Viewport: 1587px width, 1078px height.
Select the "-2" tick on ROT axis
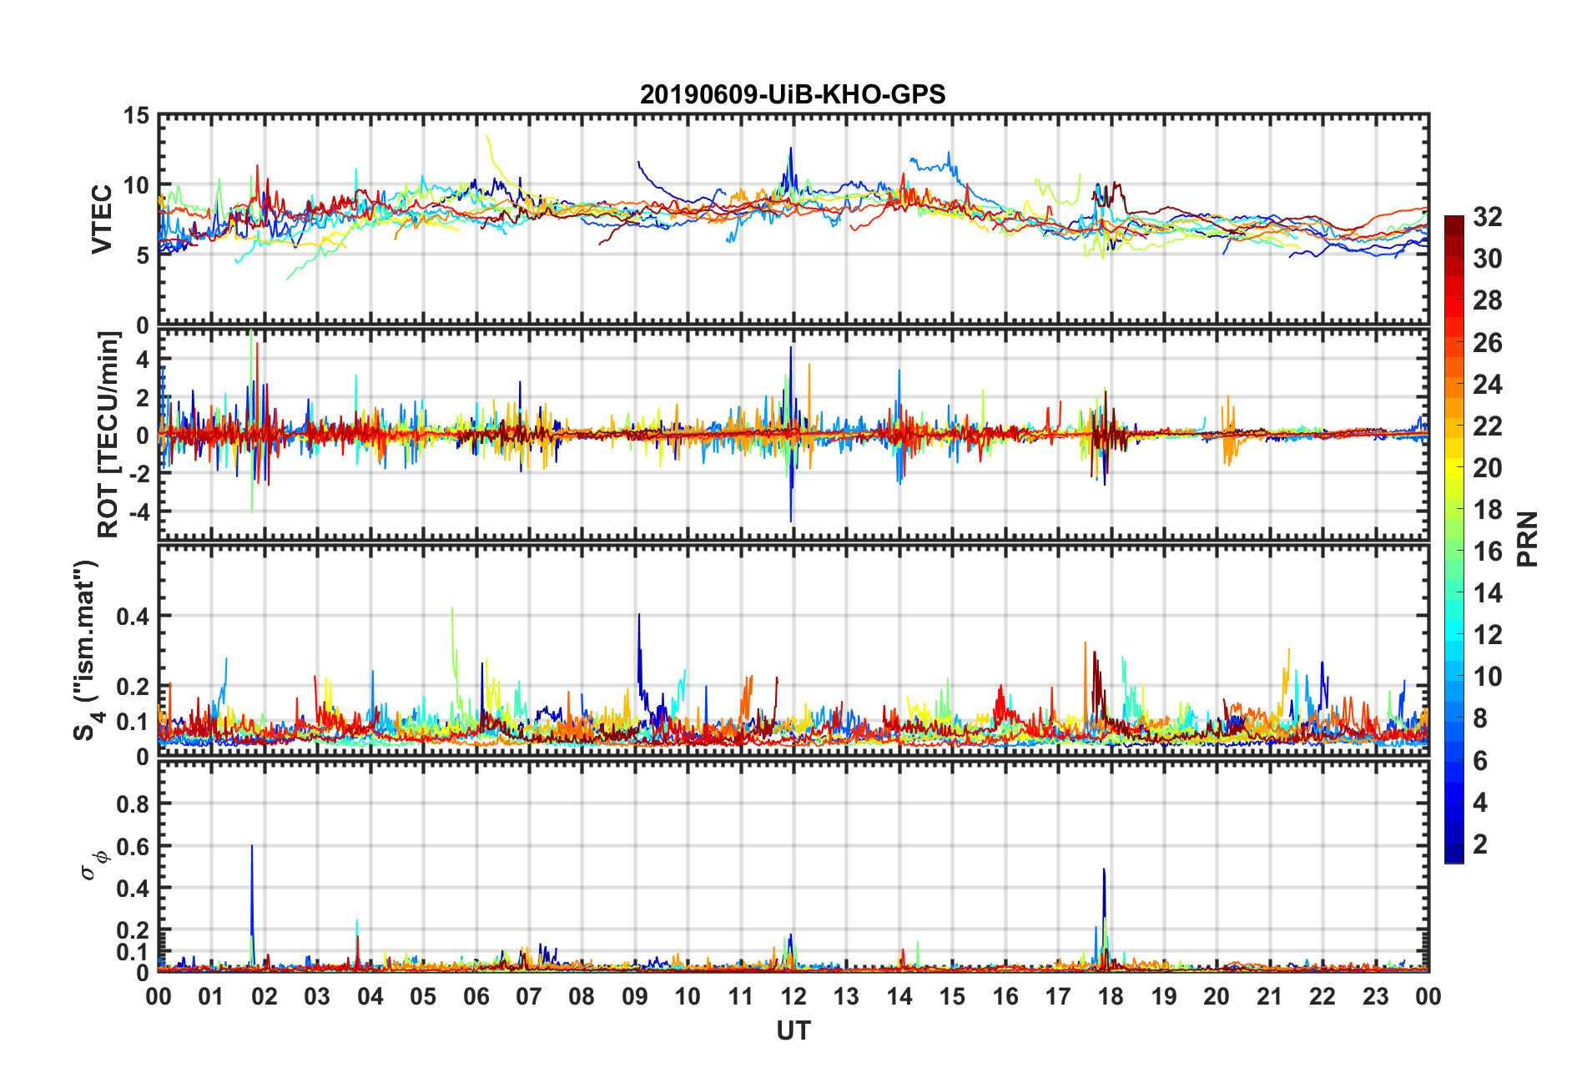coord(139,473)
